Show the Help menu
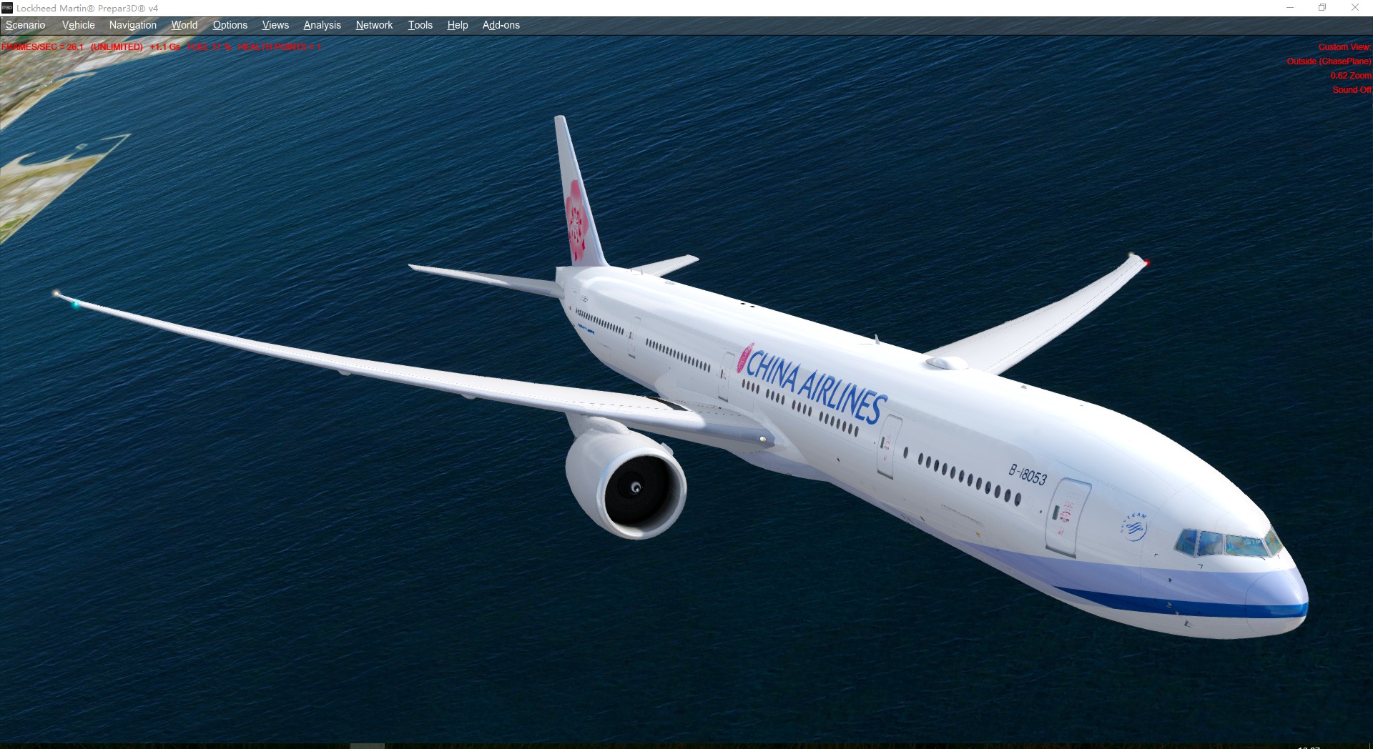Image resolution: width=1373 pixels, height=749 pixels. (457, 25)
